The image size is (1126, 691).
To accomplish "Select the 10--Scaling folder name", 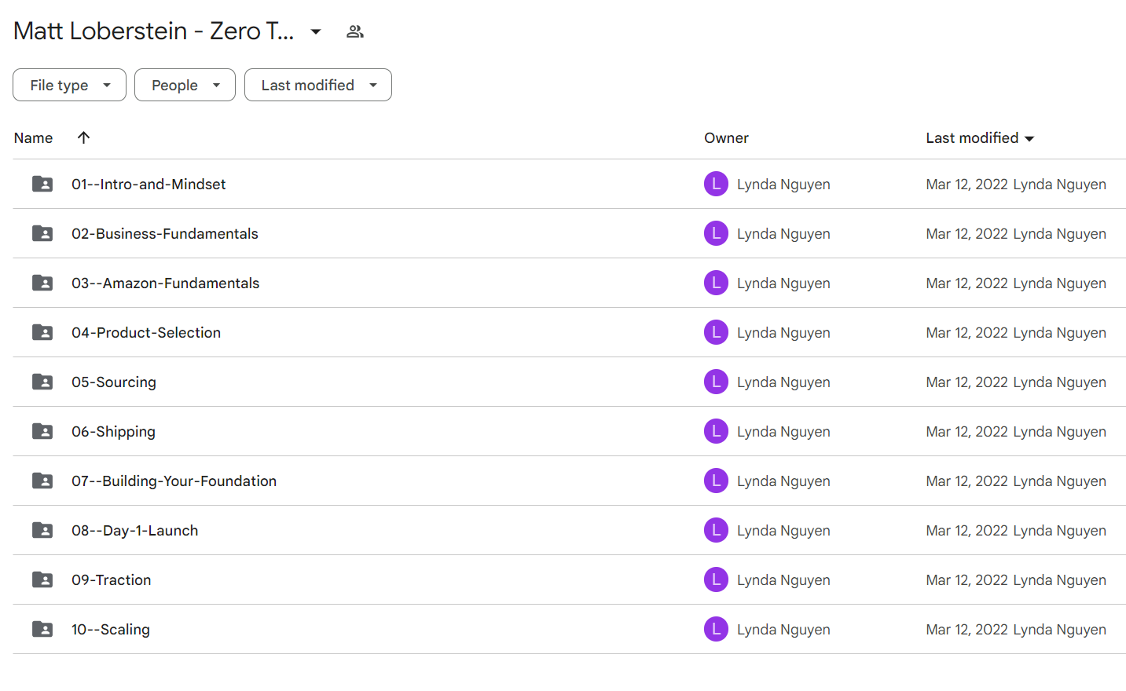I will (110, 629).
